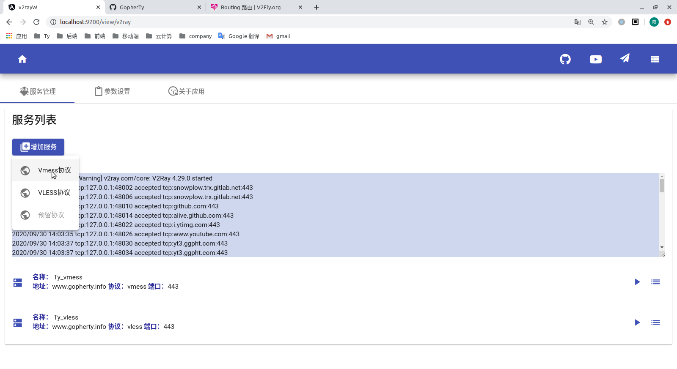
Task: Open the Telegram paper-plane icon in header
Action: (x=625, y=58)
